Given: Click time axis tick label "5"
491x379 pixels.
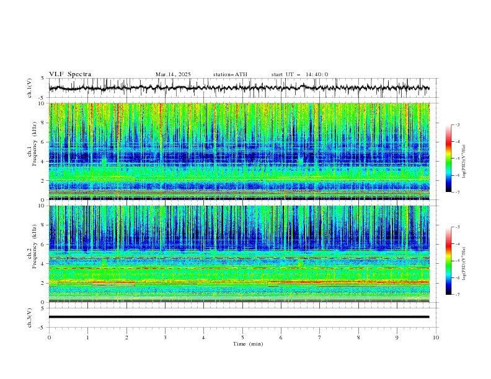Looking at the screenshot, I should pos(242,338).
